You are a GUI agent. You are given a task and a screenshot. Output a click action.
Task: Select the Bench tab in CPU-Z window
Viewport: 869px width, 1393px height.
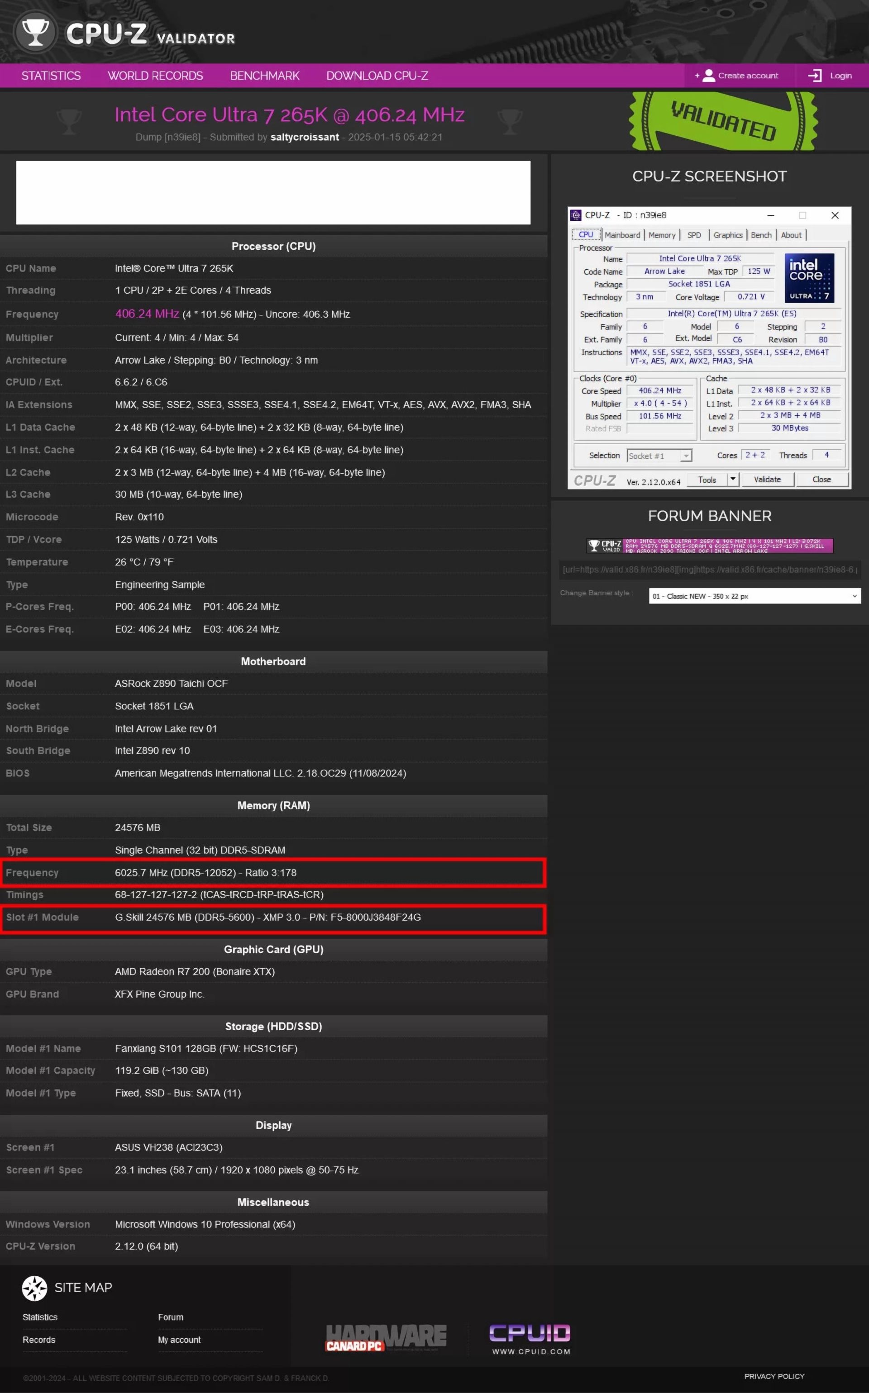(761, 235)
